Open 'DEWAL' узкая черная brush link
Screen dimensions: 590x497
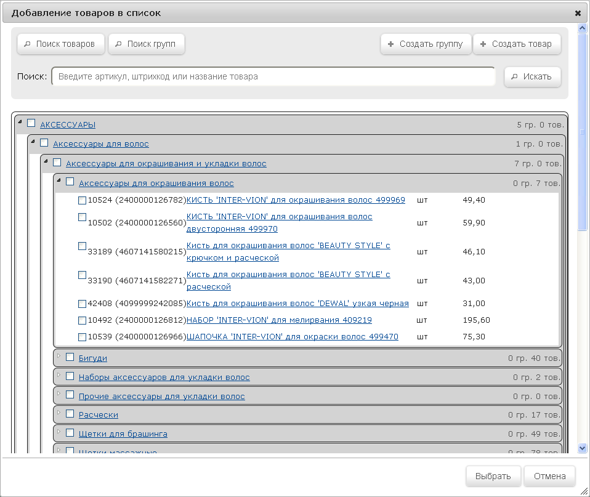[x=297, y=304]
